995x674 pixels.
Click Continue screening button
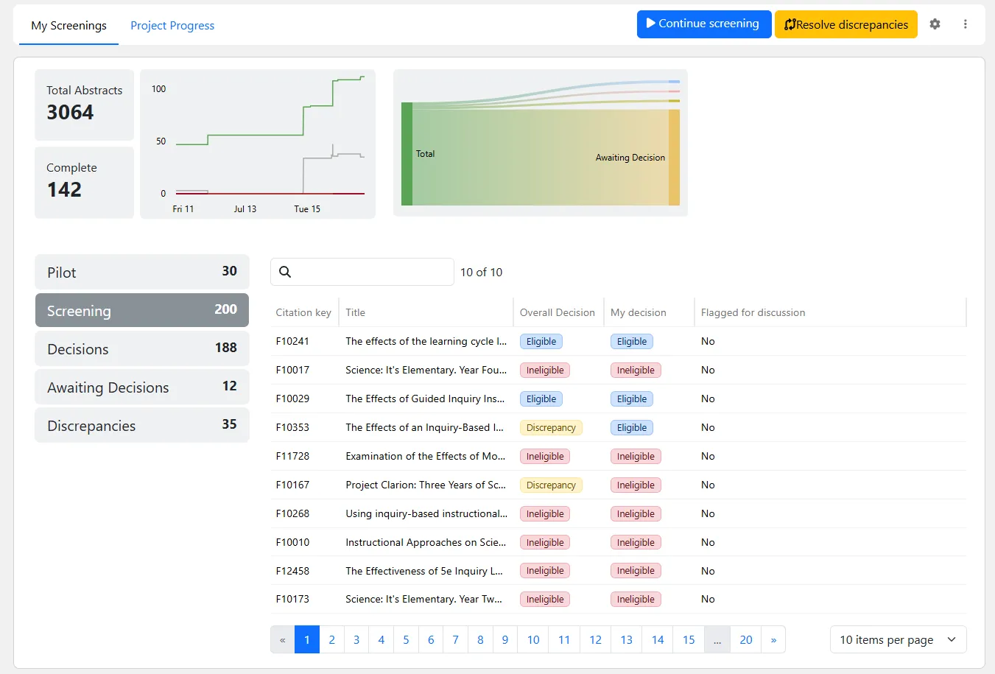pos(704,24)
